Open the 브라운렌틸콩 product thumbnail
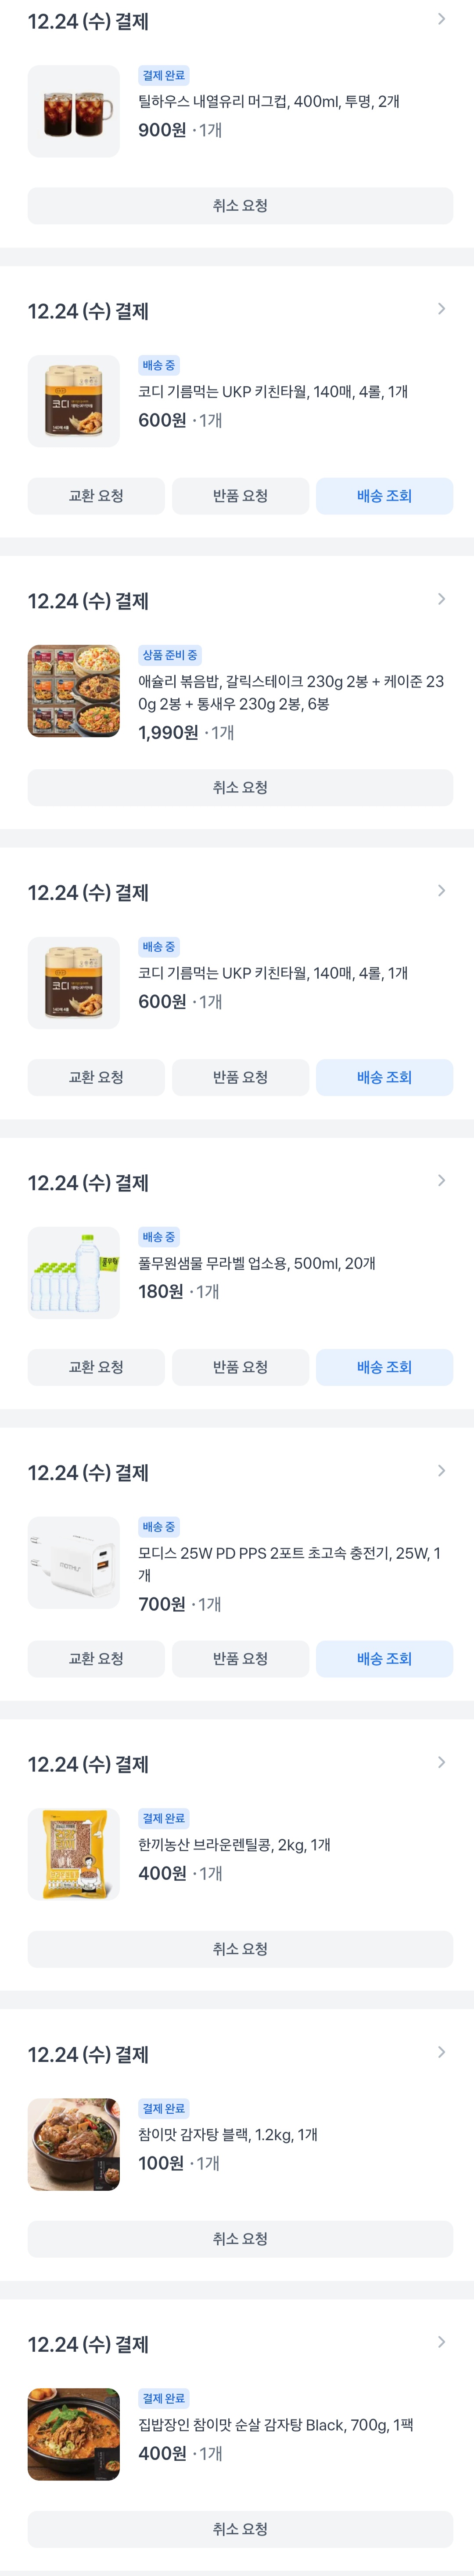 pos(74,1854)
